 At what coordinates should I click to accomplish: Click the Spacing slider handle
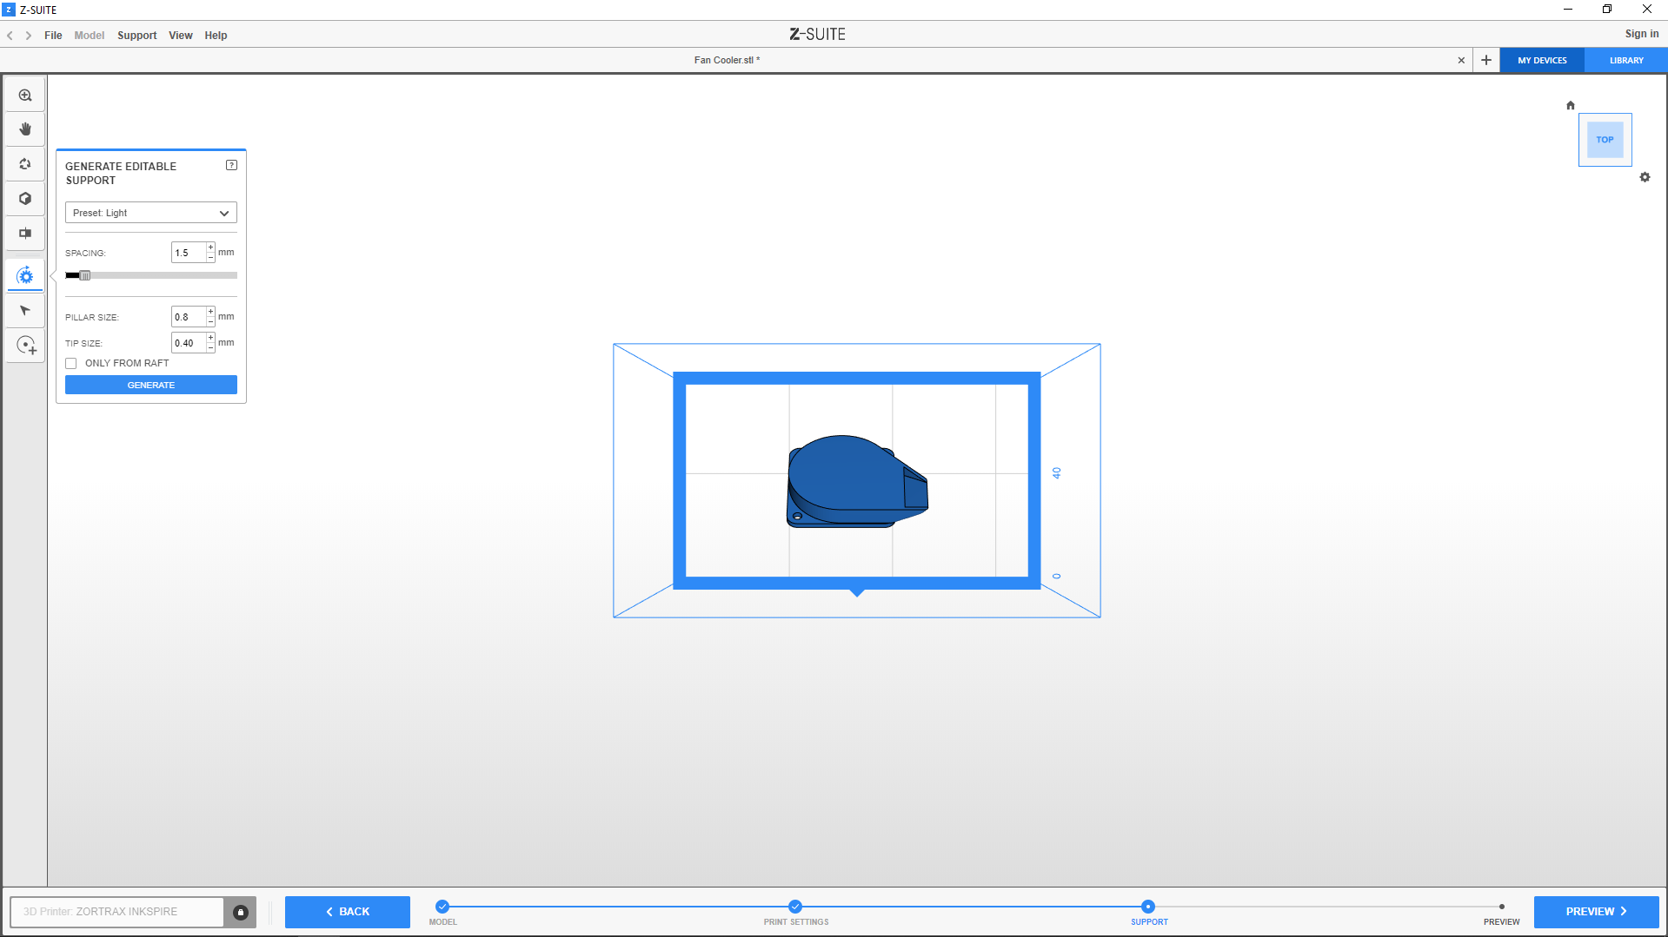point(84,275)
